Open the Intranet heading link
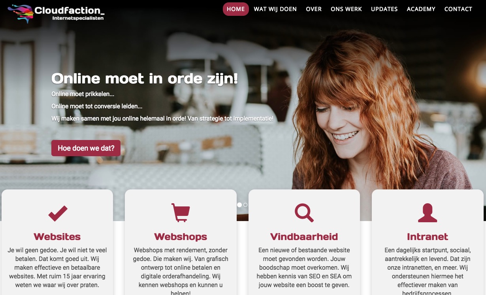 tap(428, 236)
